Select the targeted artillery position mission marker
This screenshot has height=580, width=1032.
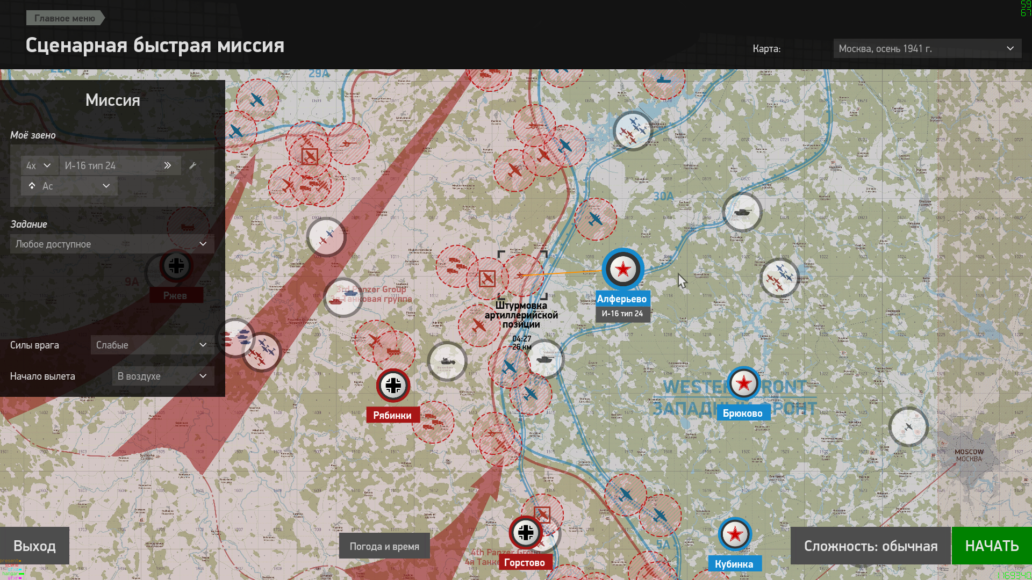pos(522,275)
